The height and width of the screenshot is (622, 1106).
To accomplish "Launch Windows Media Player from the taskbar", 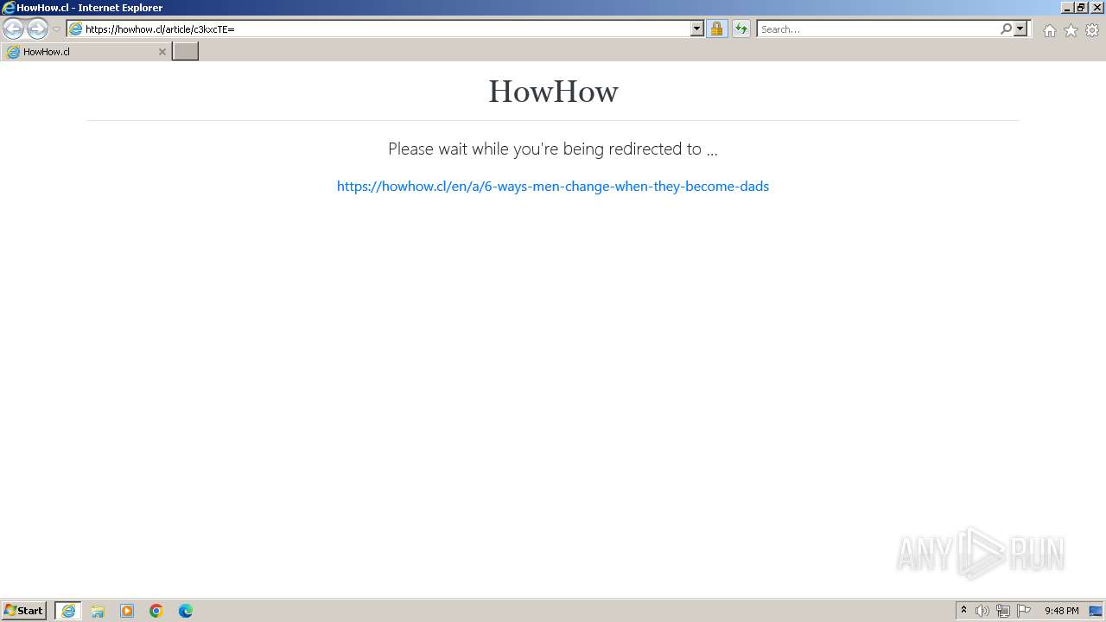I will point(127,611).
